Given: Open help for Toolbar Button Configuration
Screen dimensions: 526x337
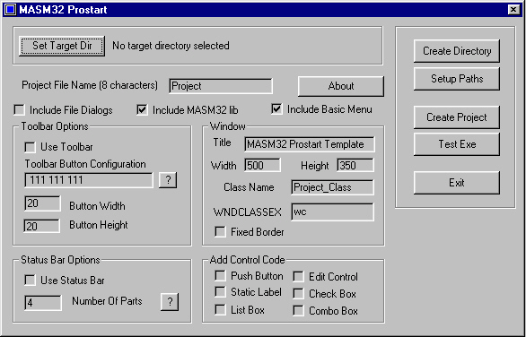Looking at the screenshot, I should coord(168,180).
